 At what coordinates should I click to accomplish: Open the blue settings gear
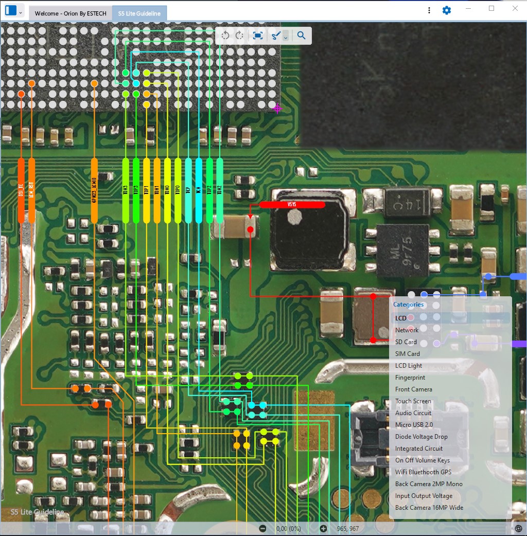[446, 10]
